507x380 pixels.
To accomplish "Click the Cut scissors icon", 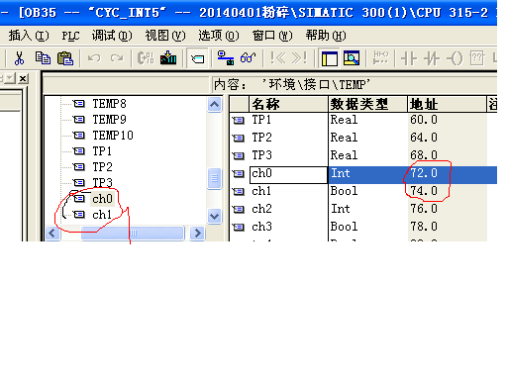I will [x=19, y=58].
